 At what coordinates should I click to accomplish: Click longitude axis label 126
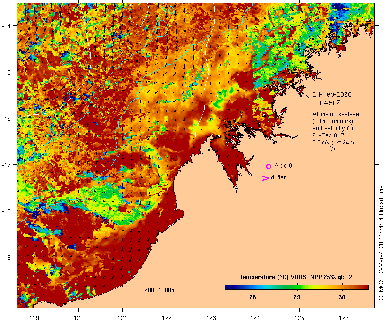point(344,318)
